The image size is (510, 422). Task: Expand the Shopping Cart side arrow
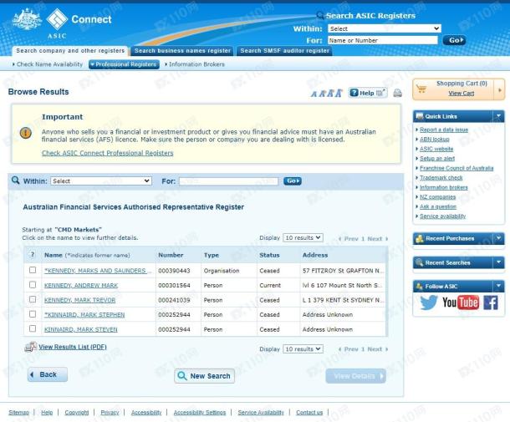tap(500, 89)
